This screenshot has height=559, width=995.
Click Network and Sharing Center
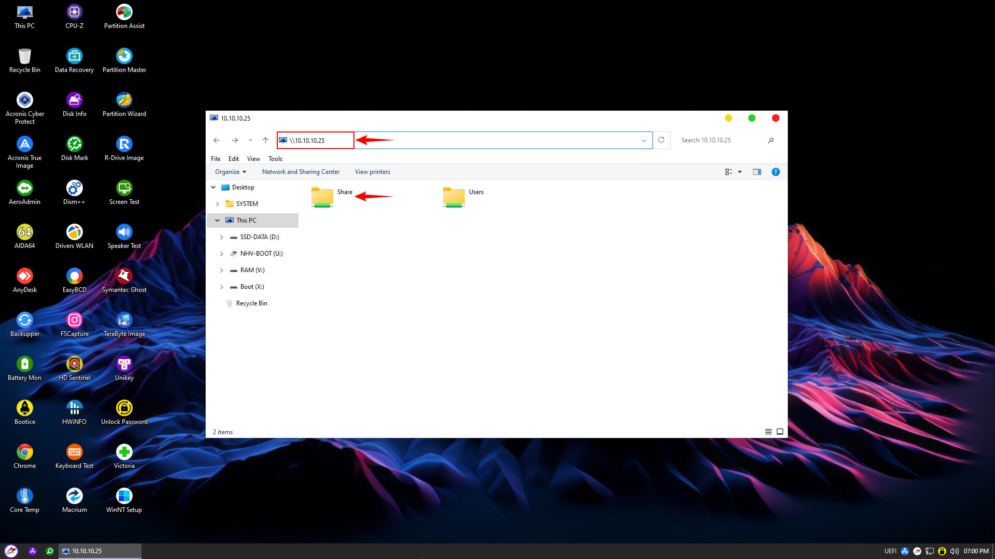point(301,172)
